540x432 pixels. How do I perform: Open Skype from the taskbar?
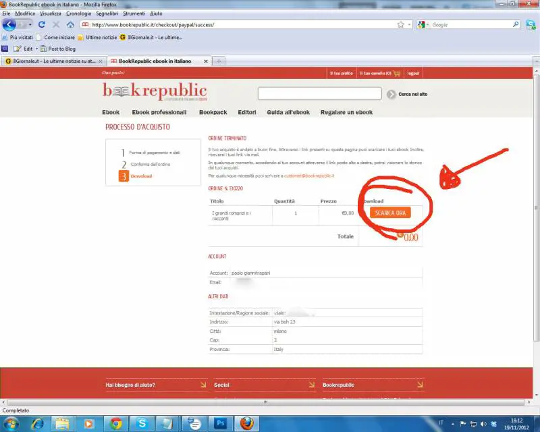pyautogui.click(x=142, y=423)
